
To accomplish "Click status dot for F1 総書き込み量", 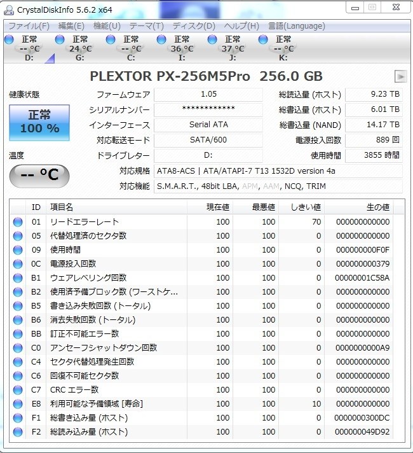I will point(18,418).
